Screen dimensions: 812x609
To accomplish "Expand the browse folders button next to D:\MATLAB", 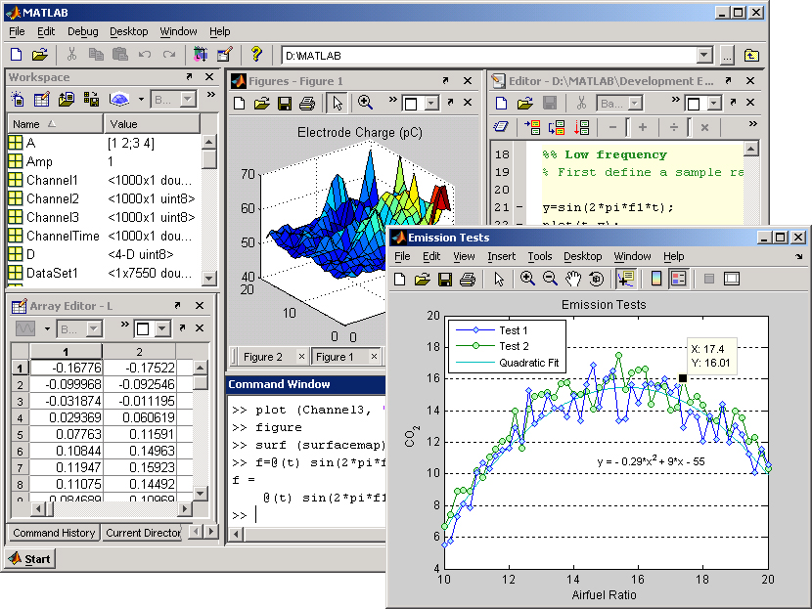I will point(727,55).
